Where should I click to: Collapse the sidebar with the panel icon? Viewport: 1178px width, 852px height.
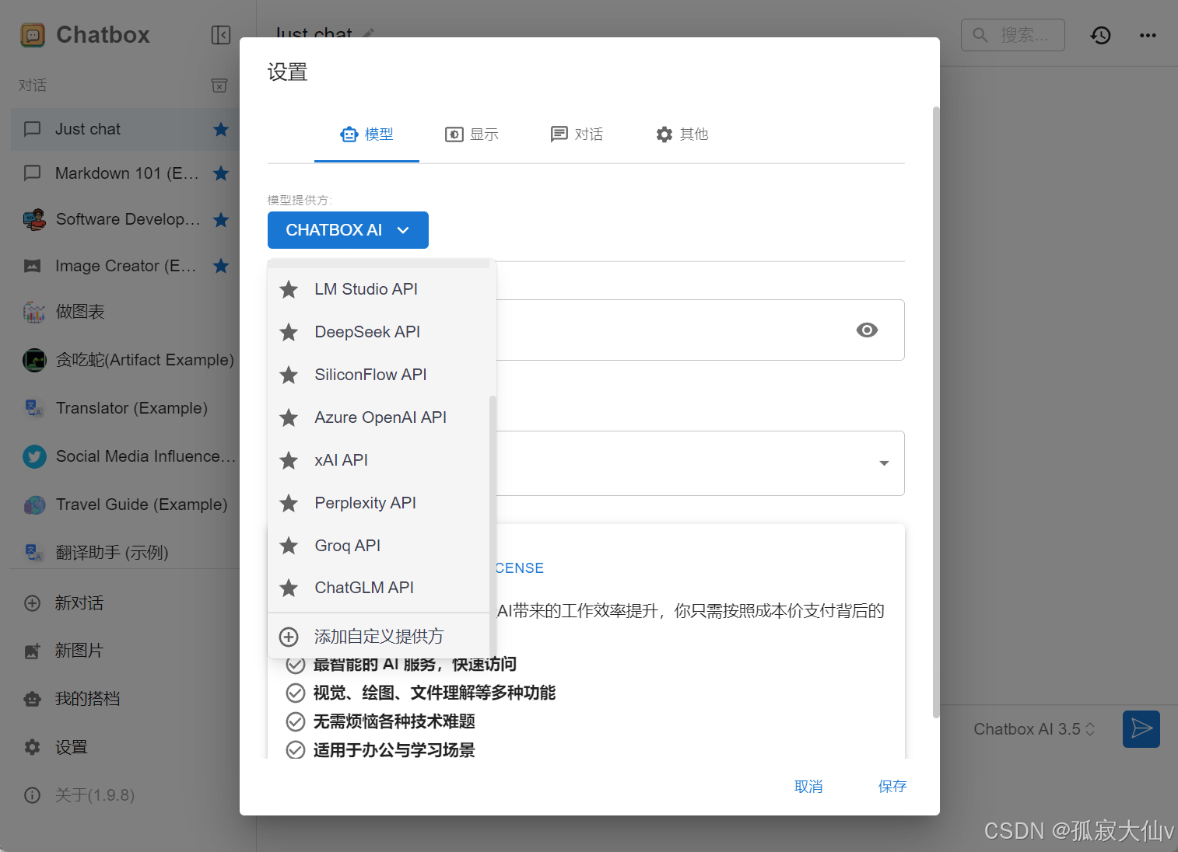point(221,35)
